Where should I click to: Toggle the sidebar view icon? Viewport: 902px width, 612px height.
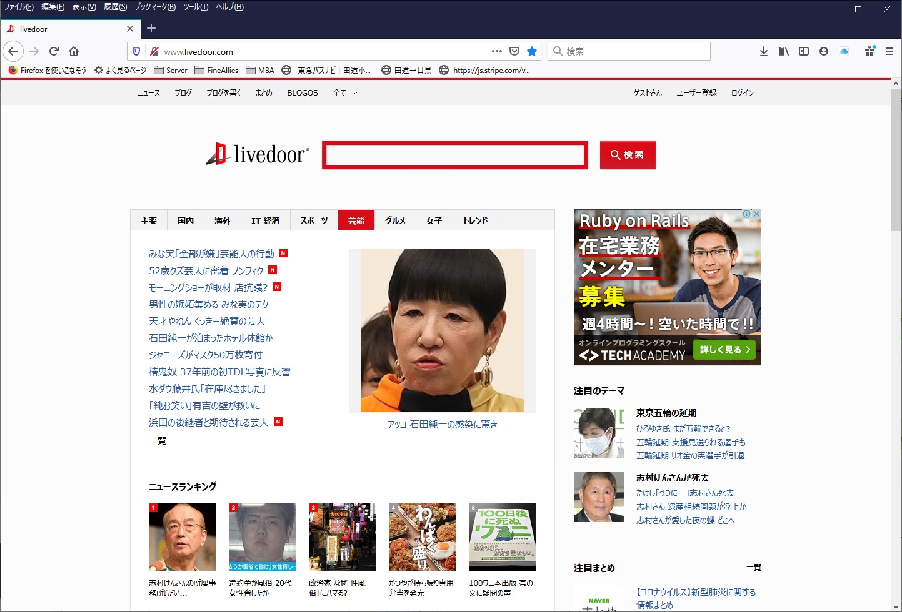(804, 51)
